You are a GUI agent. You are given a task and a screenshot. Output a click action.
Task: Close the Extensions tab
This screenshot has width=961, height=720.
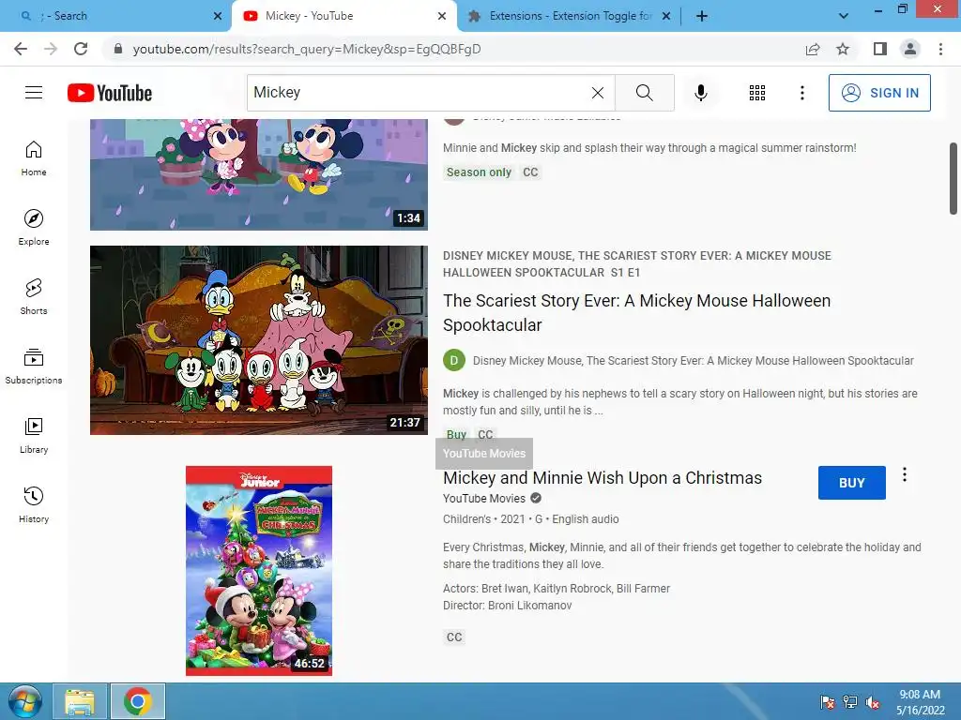click(666, 16)
